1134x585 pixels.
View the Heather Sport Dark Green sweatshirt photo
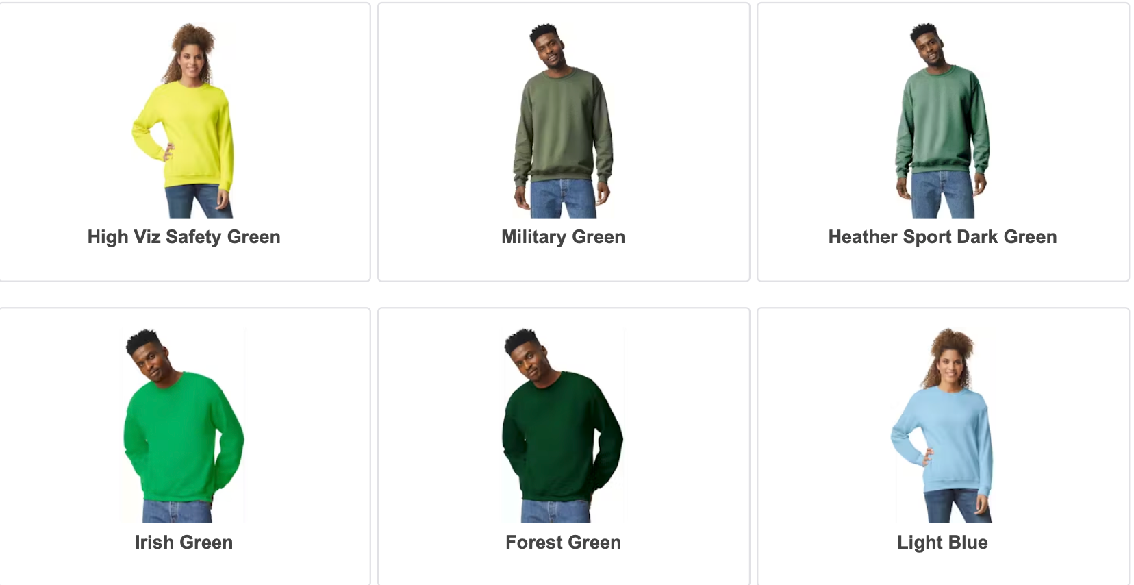coord(942,120)
